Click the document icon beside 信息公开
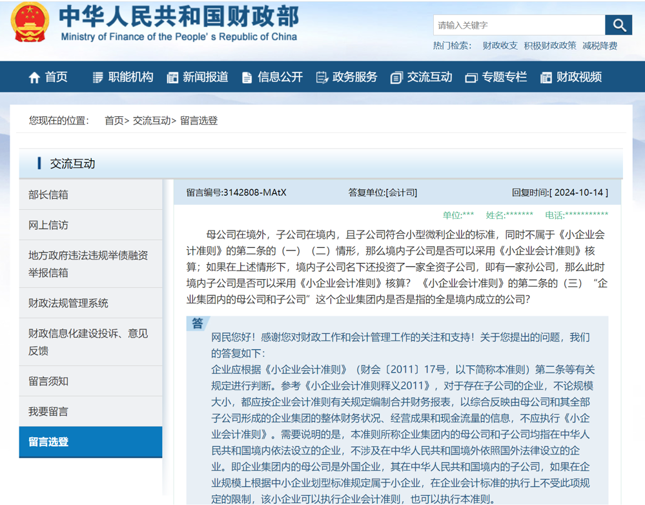The image size is (645, 505). 247,77
